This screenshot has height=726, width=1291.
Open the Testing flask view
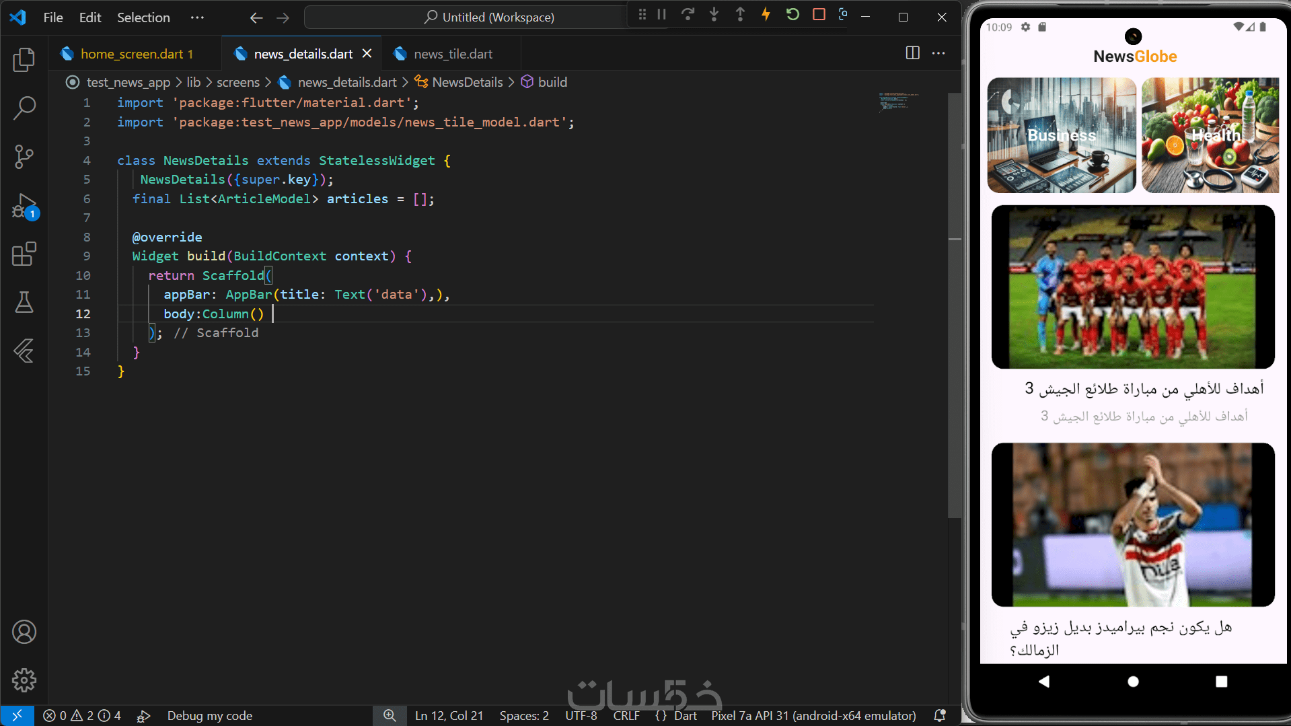(24, 303)
